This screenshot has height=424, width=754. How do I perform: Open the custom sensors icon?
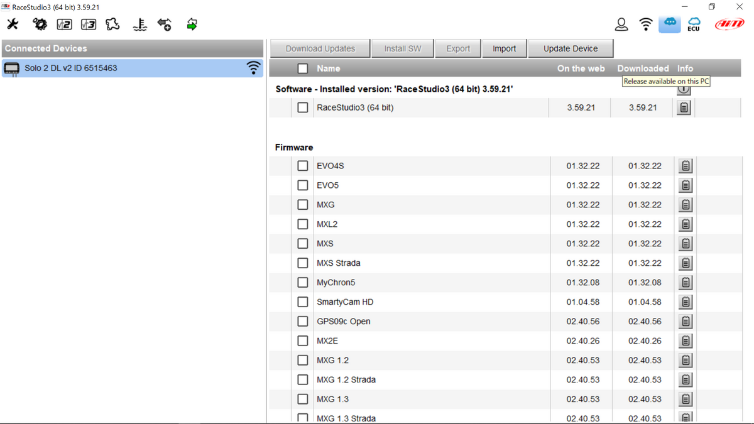coord(140,24)
